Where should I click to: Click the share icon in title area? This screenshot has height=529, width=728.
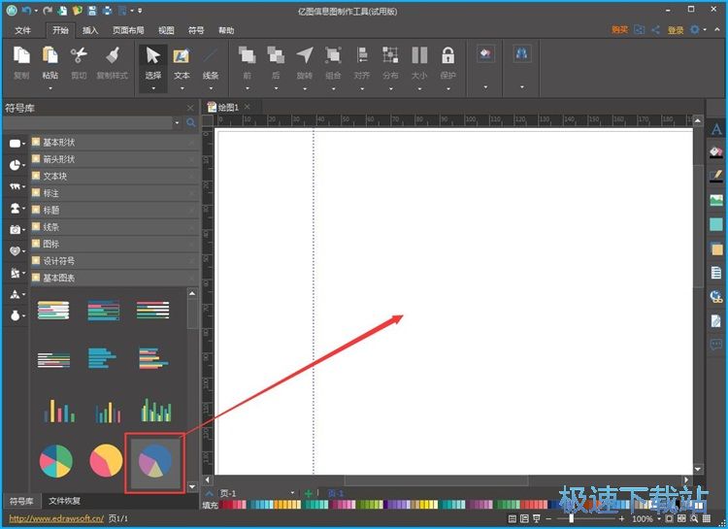655,30
